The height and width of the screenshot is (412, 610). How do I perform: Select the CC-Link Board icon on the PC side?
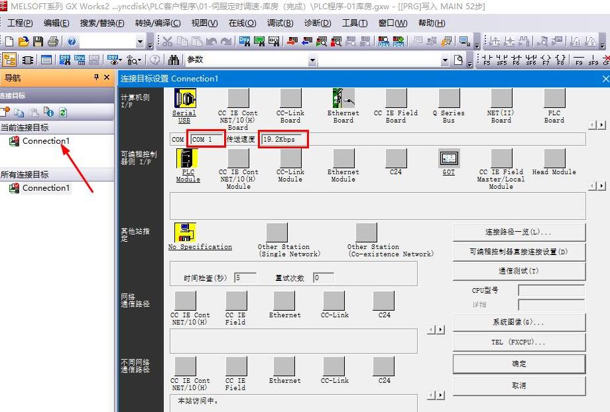(x=290, y=98)
